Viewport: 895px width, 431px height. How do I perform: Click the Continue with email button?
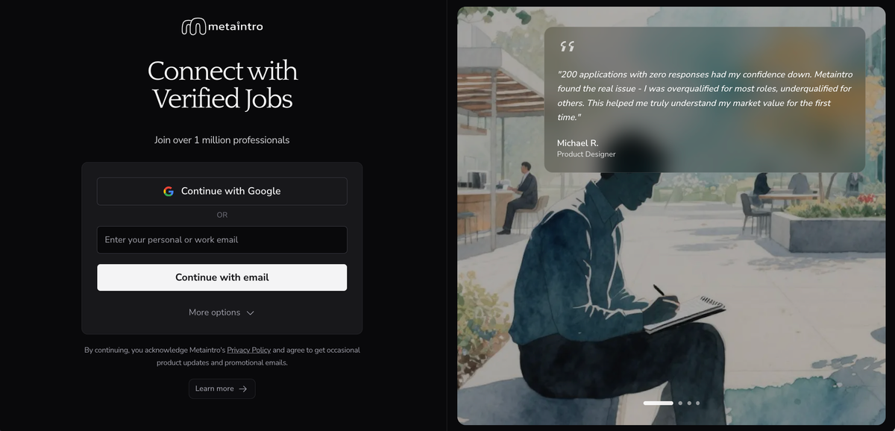click(222, 277)
